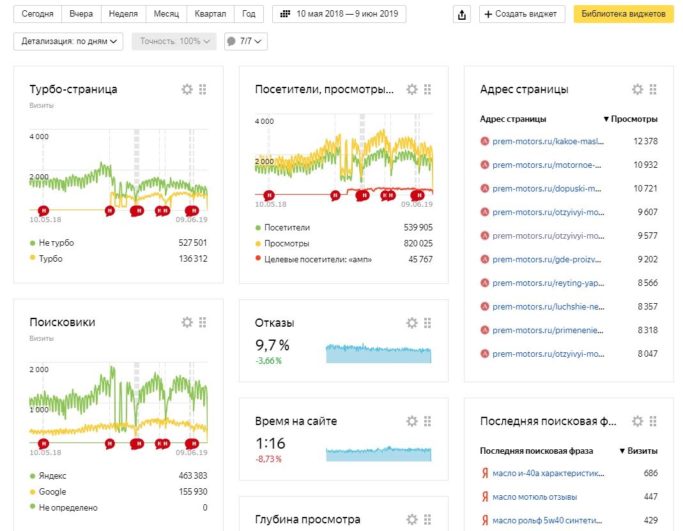Click gear icon on Отказы widget
Image resolution: width=683 pixels, height=531 pixels.
[412, 323]
